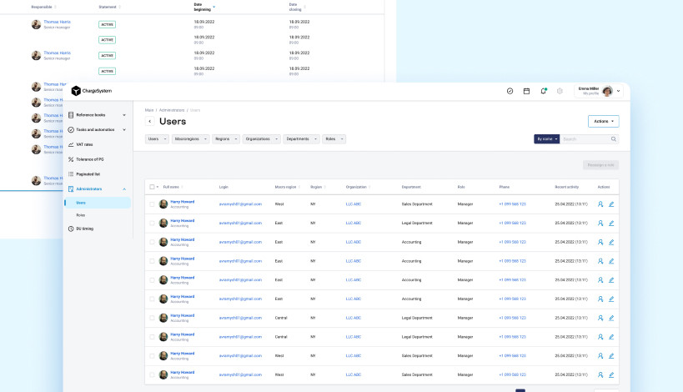Toggle the select-all checkbox in table header
683x392 pixels.
click(153, 187)
